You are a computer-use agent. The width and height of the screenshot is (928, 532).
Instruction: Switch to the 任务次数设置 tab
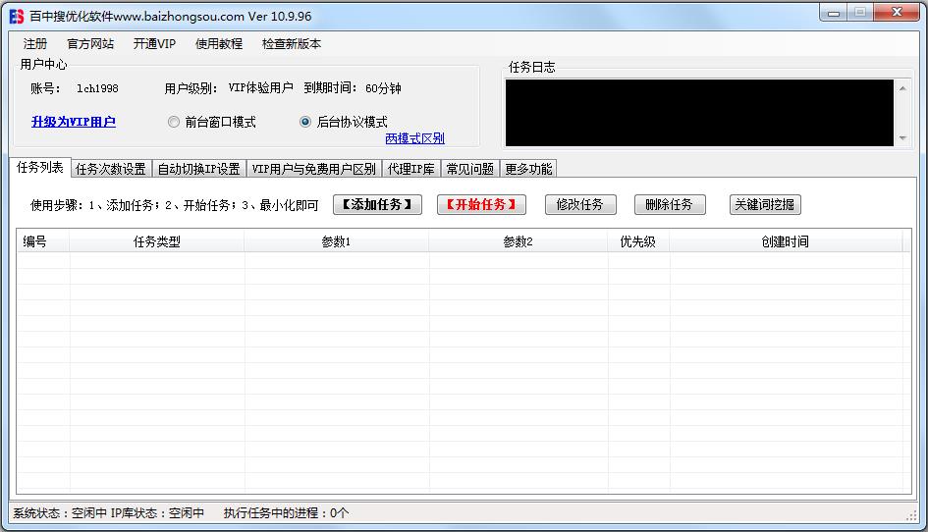click(111, 169)
